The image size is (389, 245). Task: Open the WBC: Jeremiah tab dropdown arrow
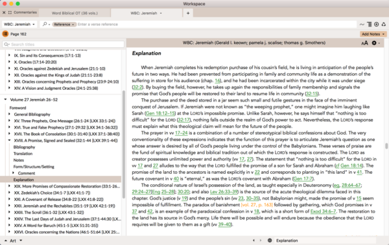[x=161, y=13]
